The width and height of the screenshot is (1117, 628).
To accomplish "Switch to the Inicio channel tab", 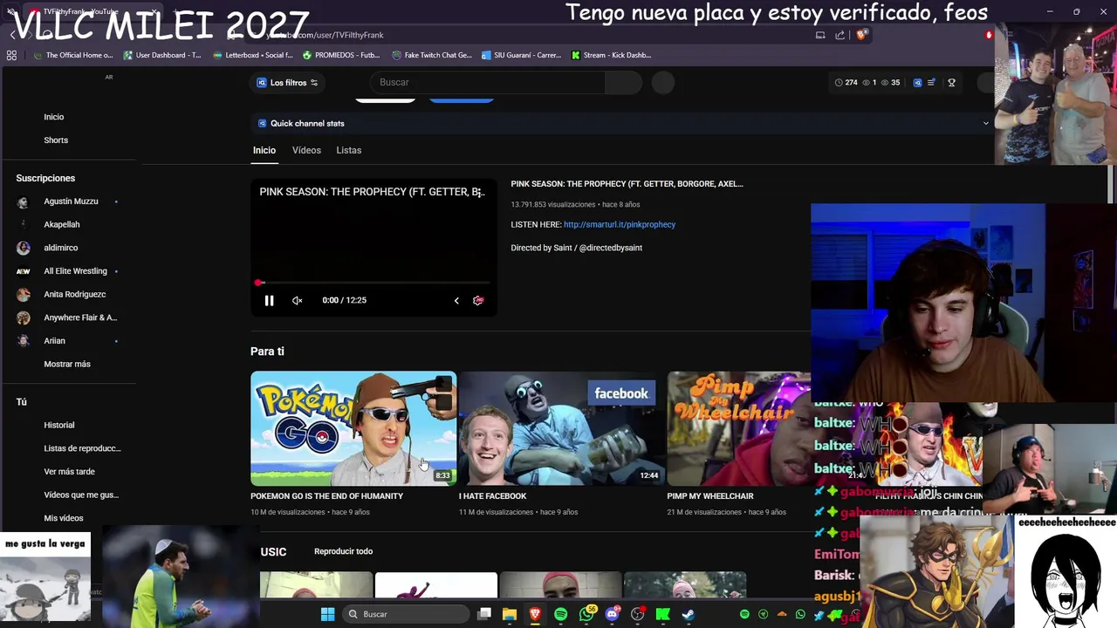I will (x=264, y=150).
